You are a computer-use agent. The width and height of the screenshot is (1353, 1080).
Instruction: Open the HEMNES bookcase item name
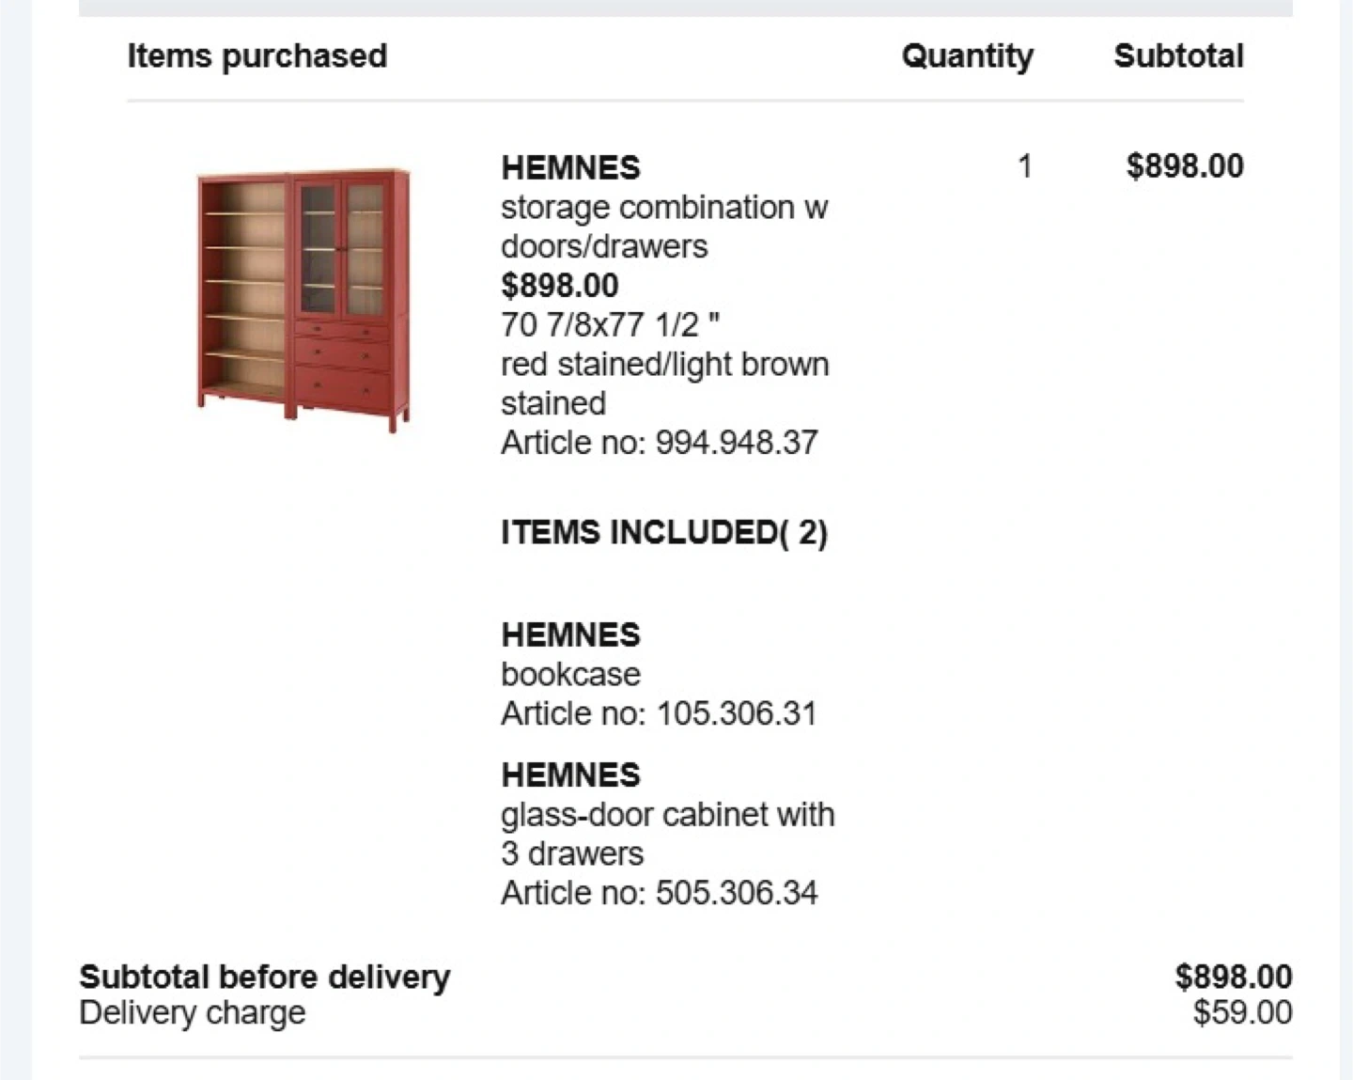coord(570,634)
